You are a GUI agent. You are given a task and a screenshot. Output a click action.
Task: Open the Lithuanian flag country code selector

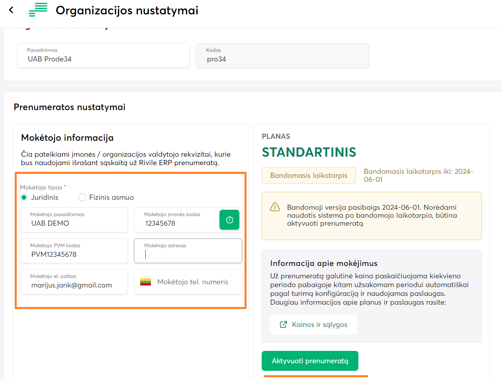pyautogui.click(x=145, y=282)
